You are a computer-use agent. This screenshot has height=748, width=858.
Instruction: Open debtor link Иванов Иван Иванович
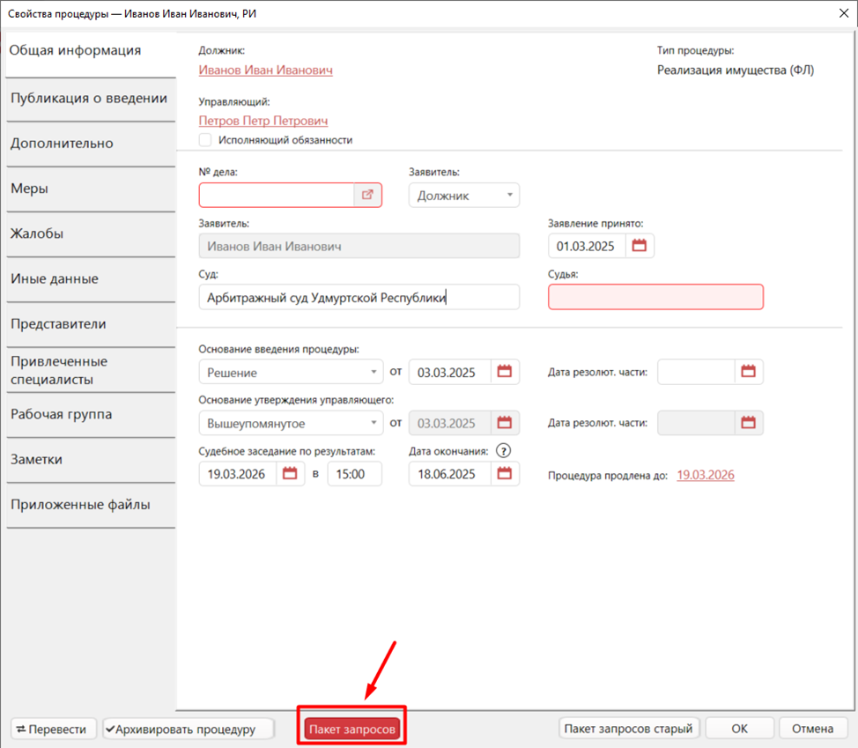[x=265, y=70]
